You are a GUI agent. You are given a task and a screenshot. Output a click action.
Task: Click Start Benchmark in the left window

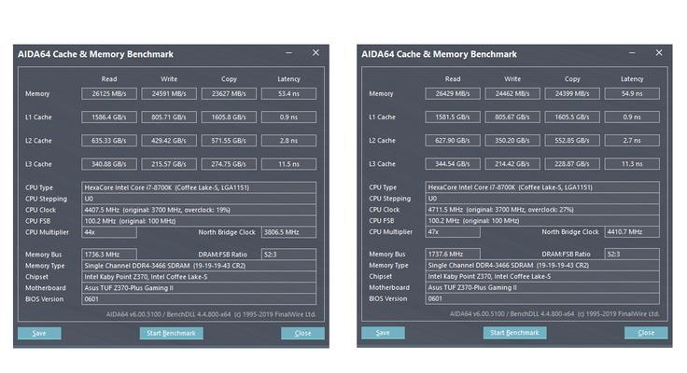pyautogui.click(x=172, y=333)
